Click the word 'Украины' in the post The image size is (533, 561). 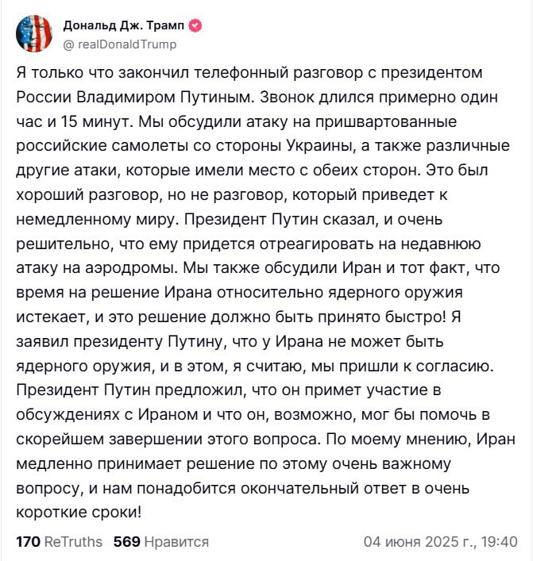coord(321,146)
